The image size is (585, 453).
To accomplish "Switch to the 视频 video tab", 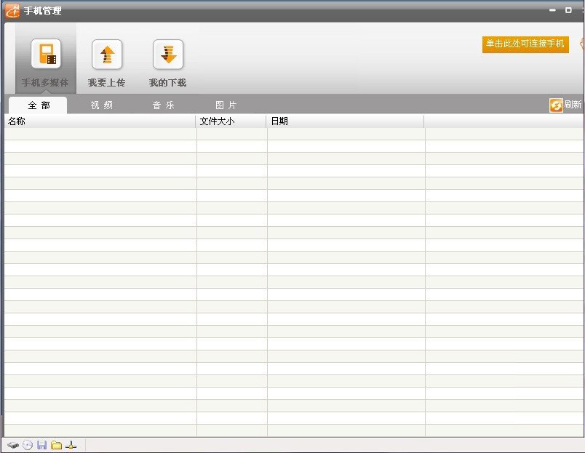I will [x=101, y=105].
